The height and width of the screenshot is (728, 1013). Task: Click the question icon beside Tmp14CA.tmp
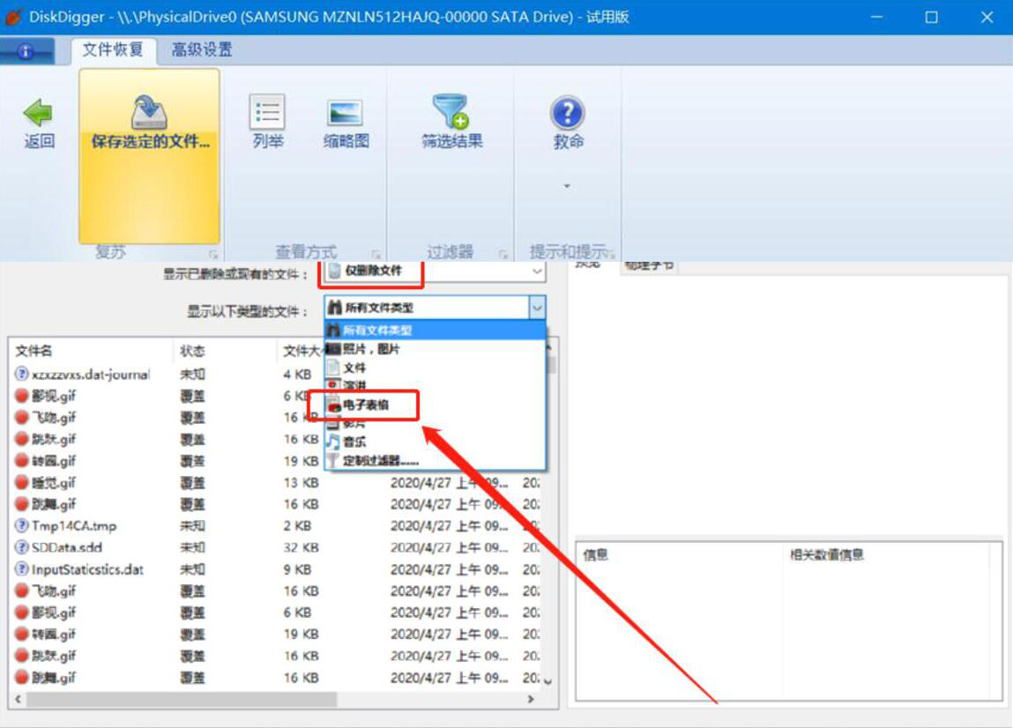21,526
